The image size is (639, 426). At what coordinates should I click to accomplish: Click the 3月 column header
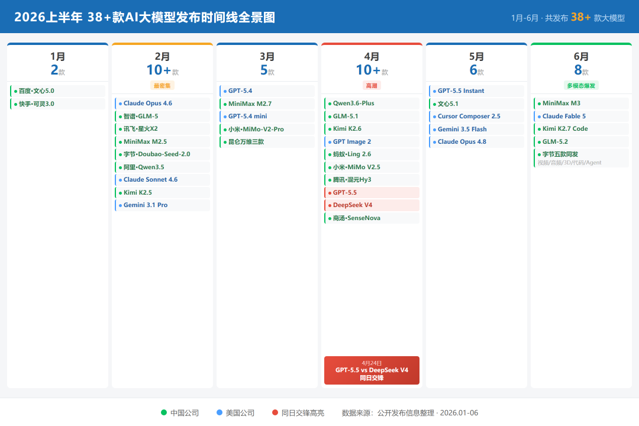click(267, 56)
